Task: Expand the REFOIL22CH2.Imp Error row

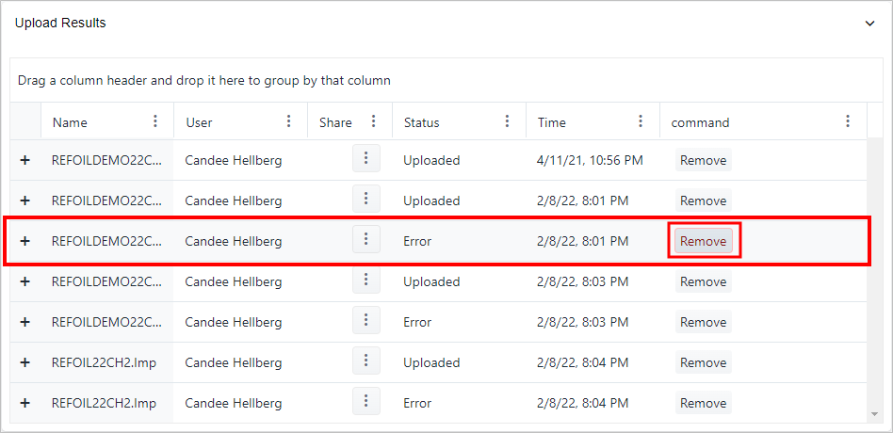Action: [x=25, y=403]
